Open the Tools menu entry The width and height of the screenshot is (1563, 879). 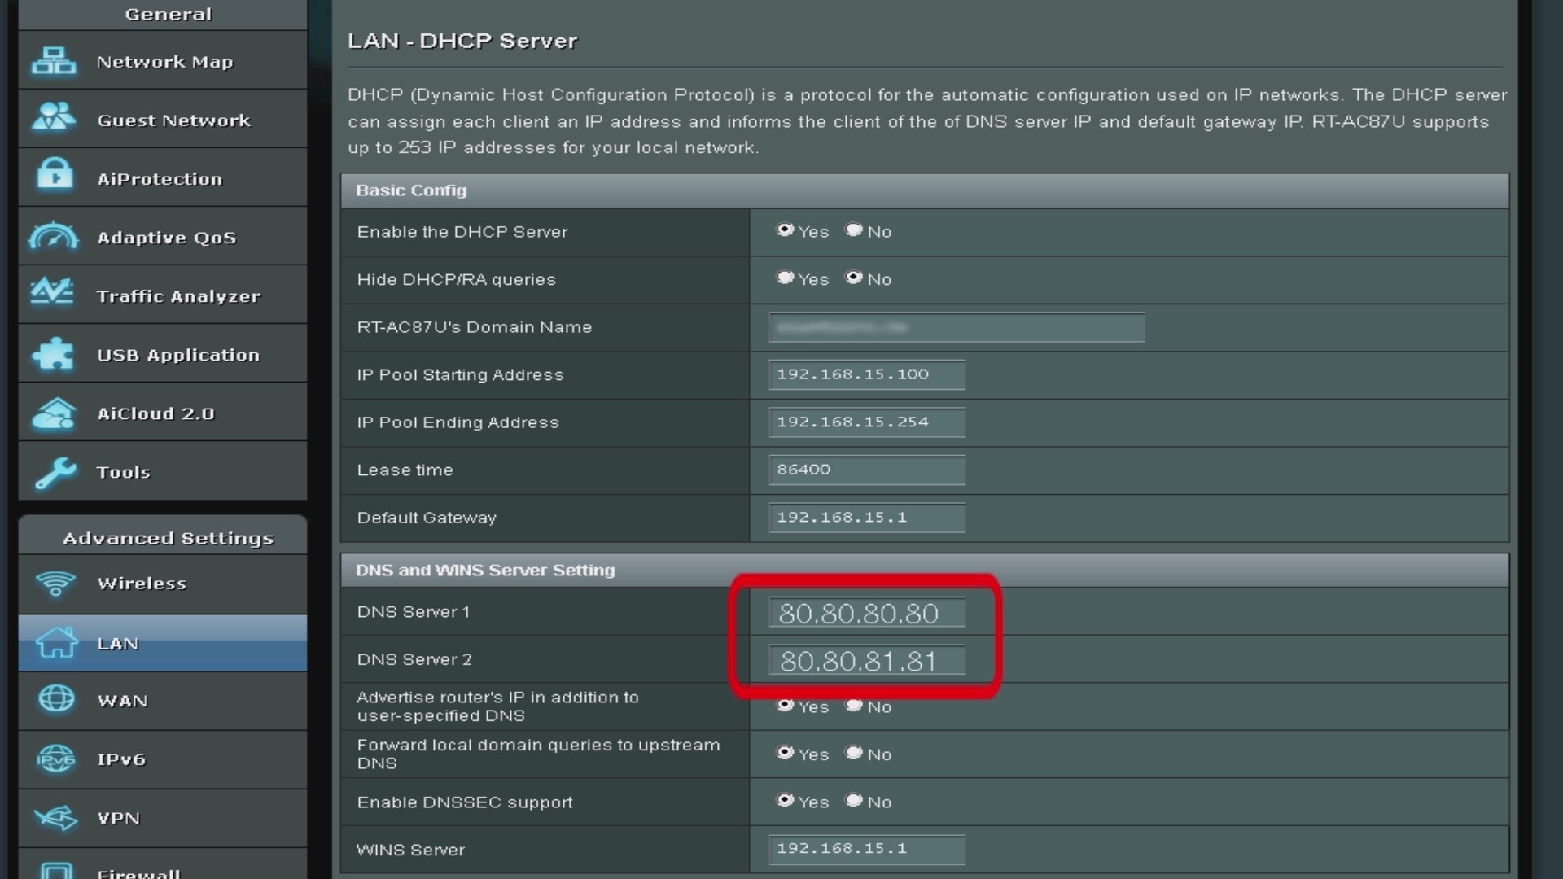163,471
